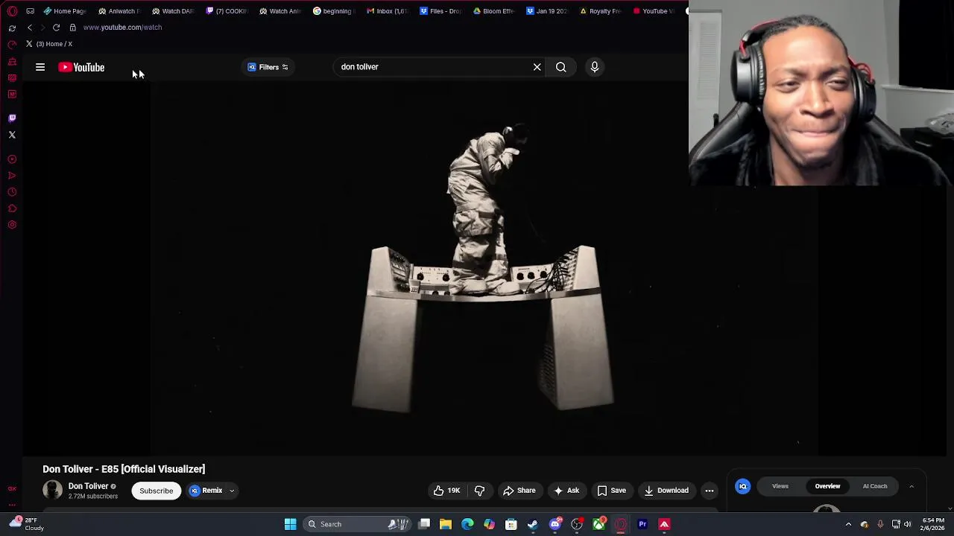The height and width of the screenshot is (536, 954).
Task: Open Steam from the taskbar
Action: (533, 524)
